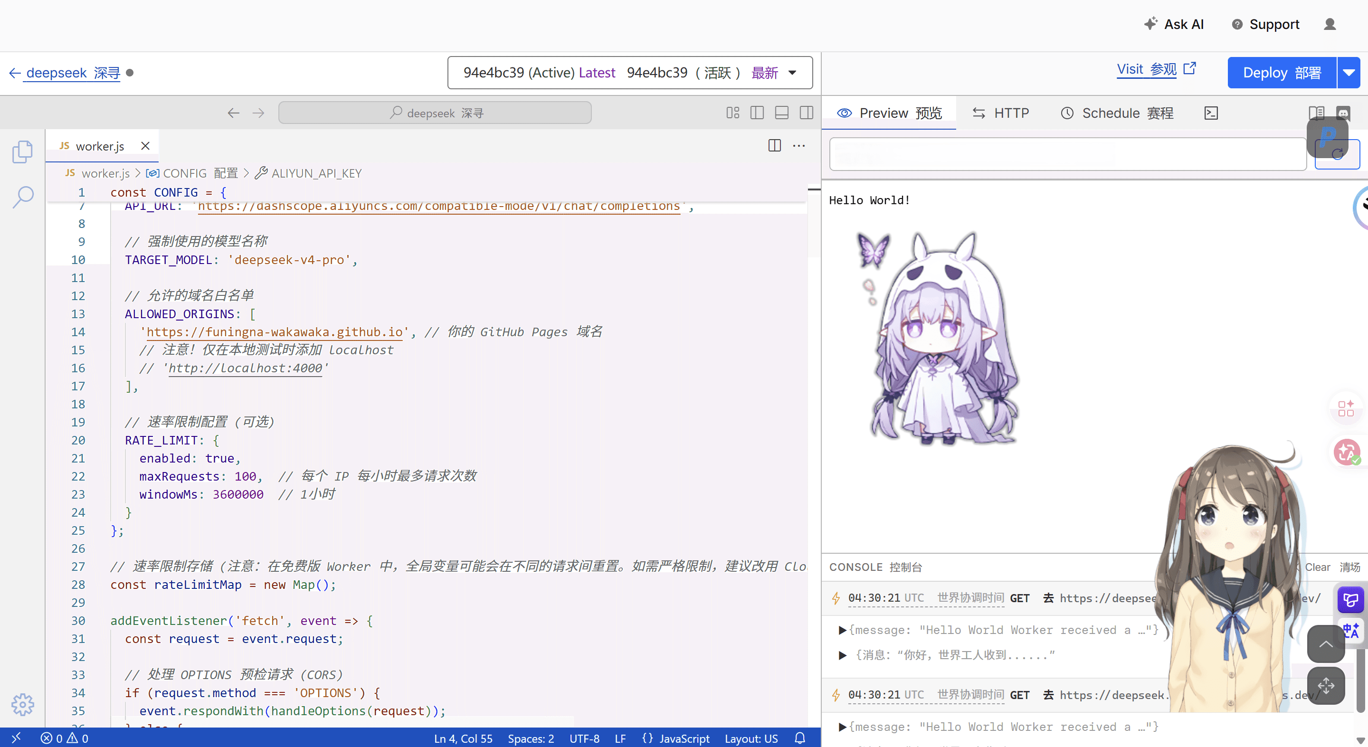The width and height of the screenshot is (1368, 747).
Task: Click the split editor right icon
Action: tap(775, 145)
